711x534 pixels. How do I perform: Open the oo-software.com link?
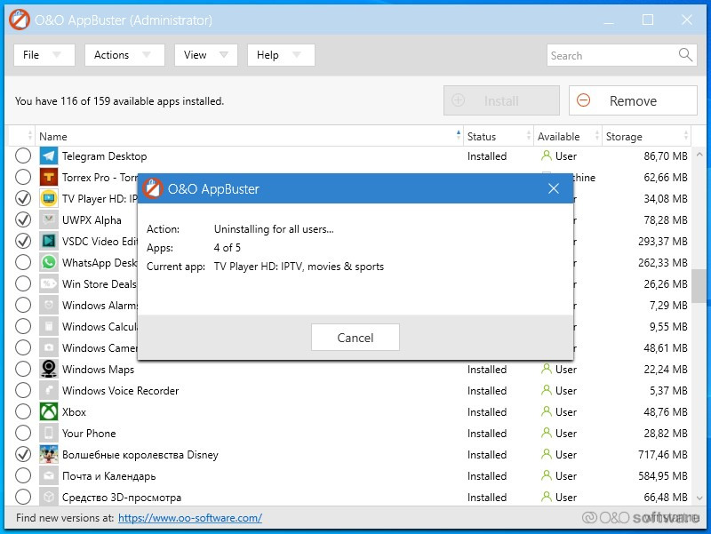tap(190, 518)
